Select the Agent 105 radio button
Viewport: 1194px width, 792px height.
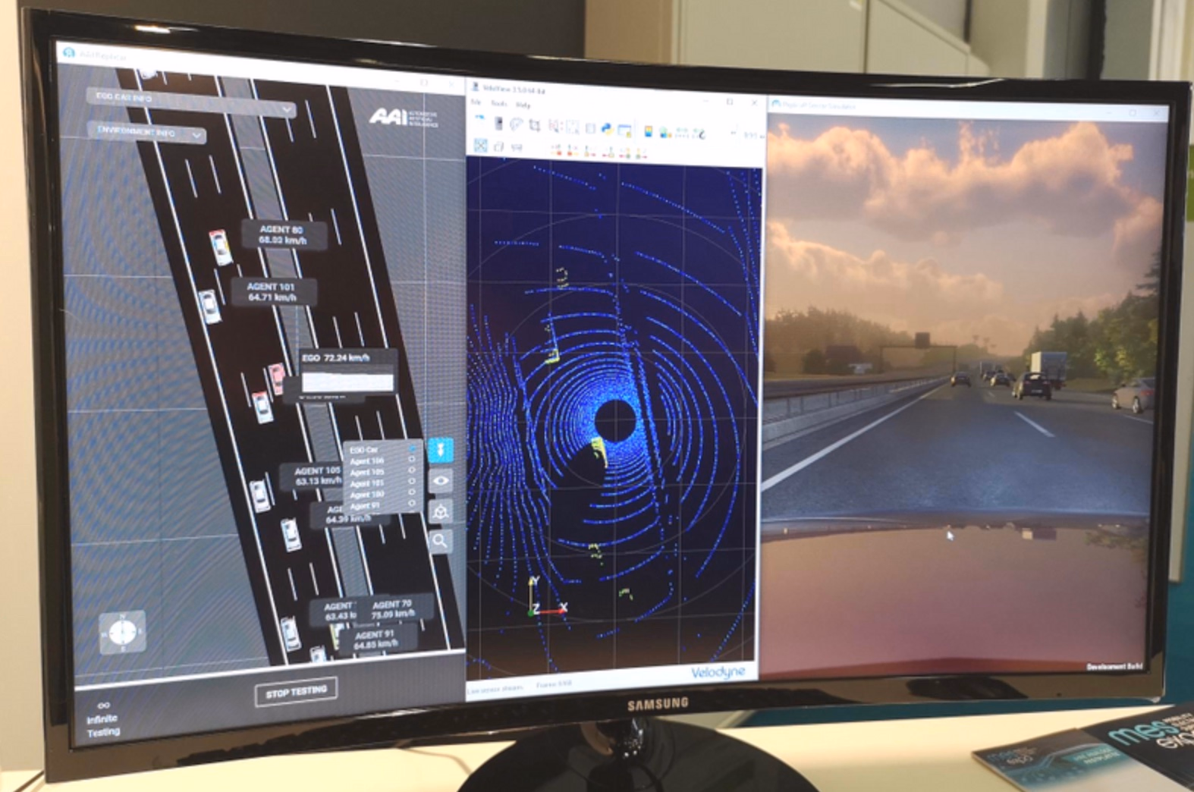tap(412, 470)
